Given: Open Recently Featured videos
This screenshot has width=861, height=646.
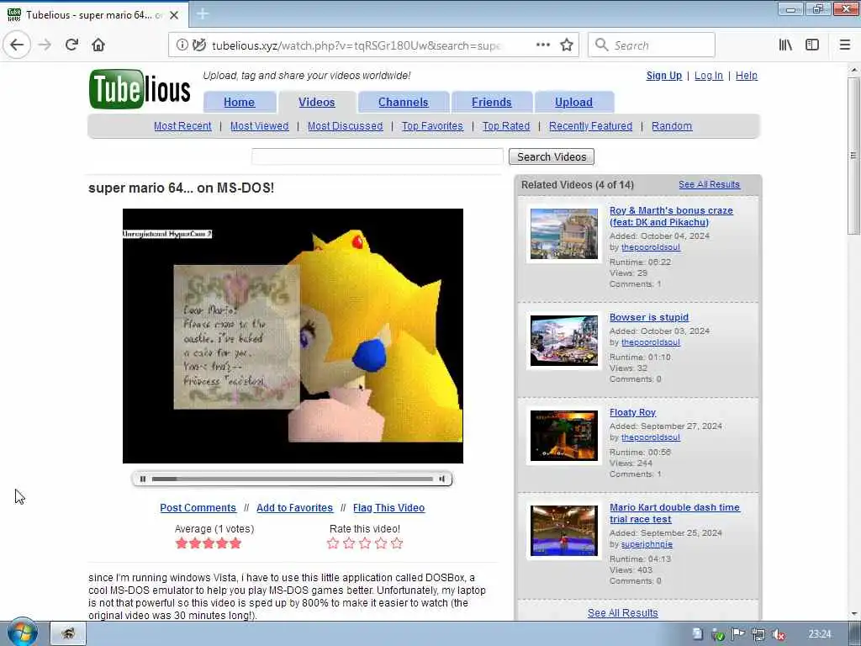Looking at the screenshot, I should pos(590,126).
